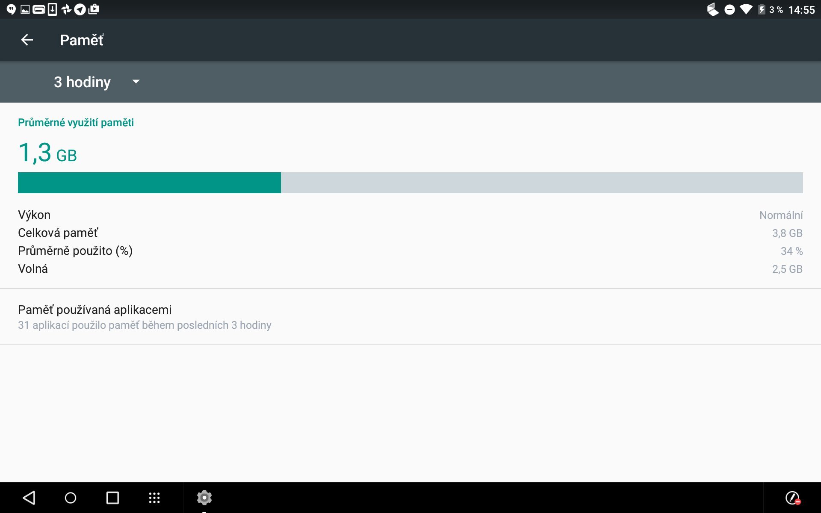This screenshot has width=821, height=513.
Task: Tap the battery charging indicator
Action: coord(762,10)
